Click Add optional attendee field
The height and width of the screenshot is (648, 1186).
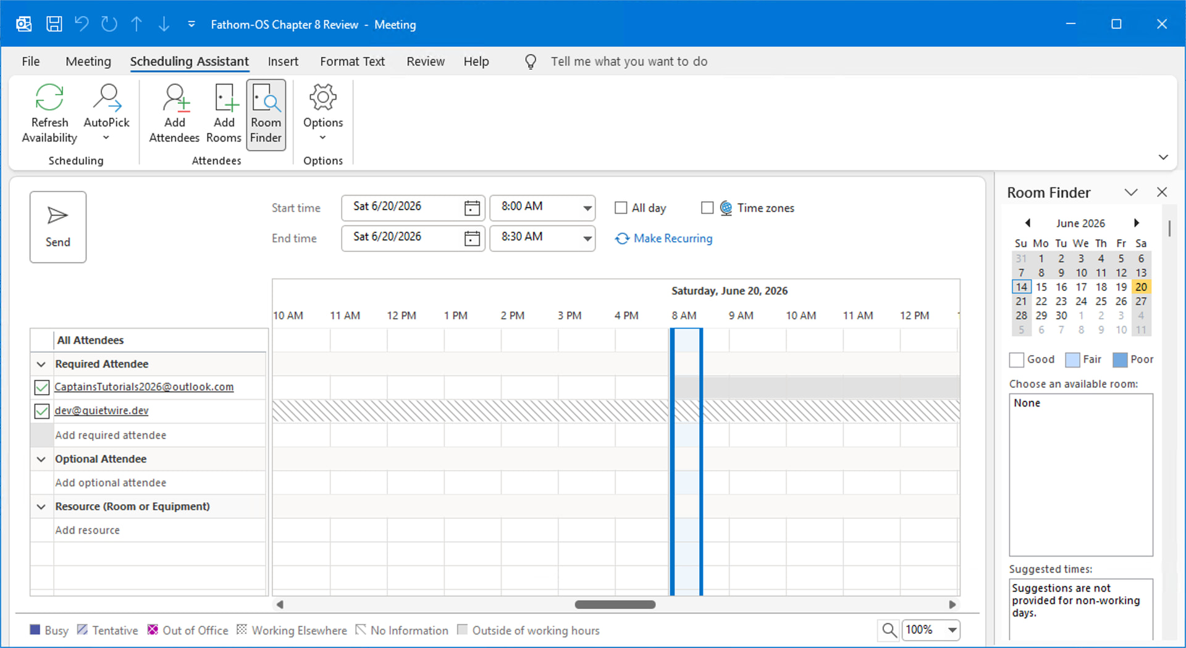tap(159, 482)
